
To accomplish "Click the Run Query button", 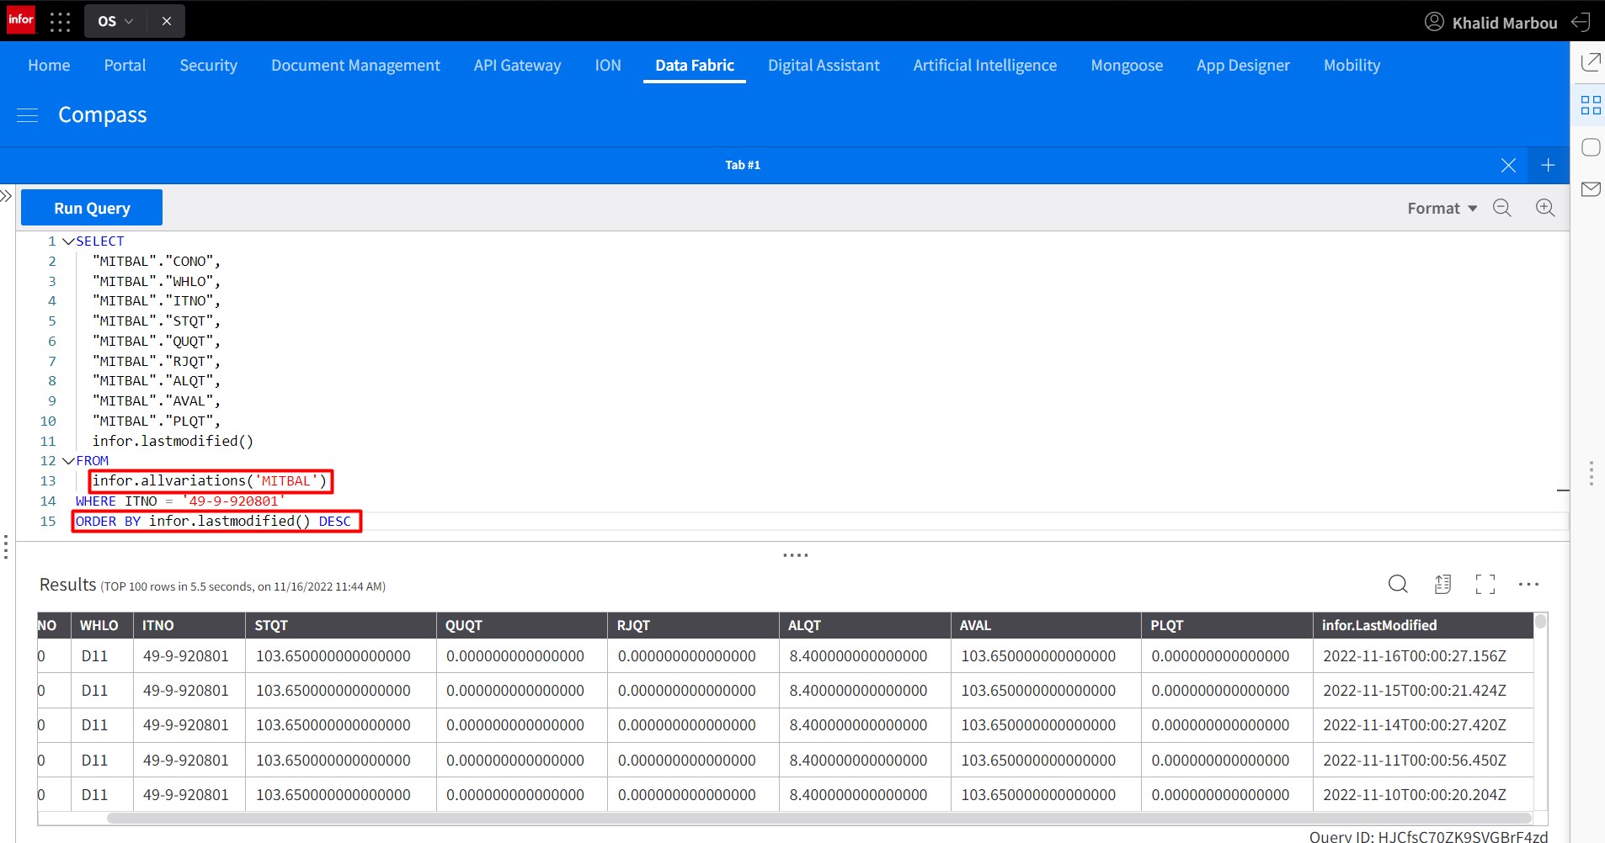I will 92,208.
